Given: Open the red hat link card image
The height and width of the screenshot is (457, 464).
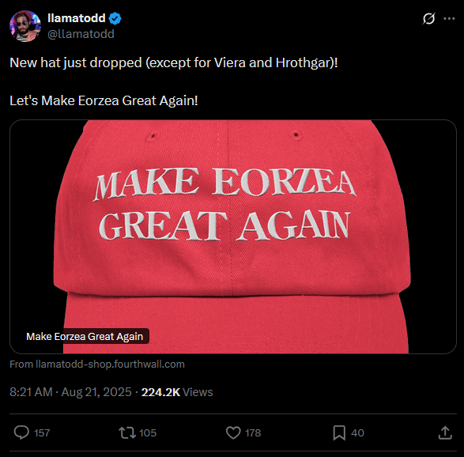Looking at the screenshot, I should coord(233,236).
